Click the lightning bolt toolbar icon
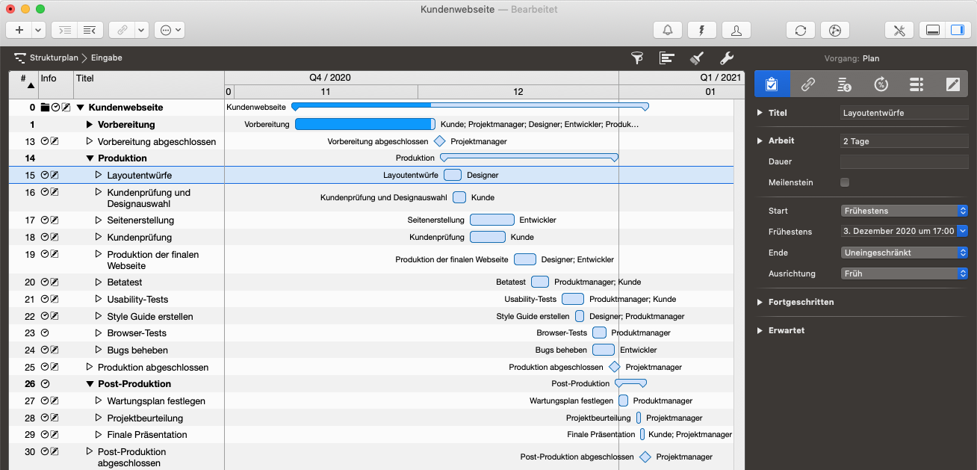The height and width of the screenshot is (470, 977). tap(702, 30)
